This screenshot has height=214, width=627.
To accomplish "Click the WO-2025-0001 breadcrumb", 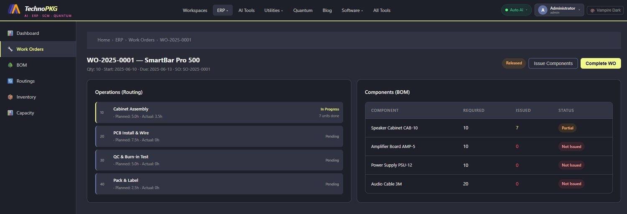I will tap(176, 40).
